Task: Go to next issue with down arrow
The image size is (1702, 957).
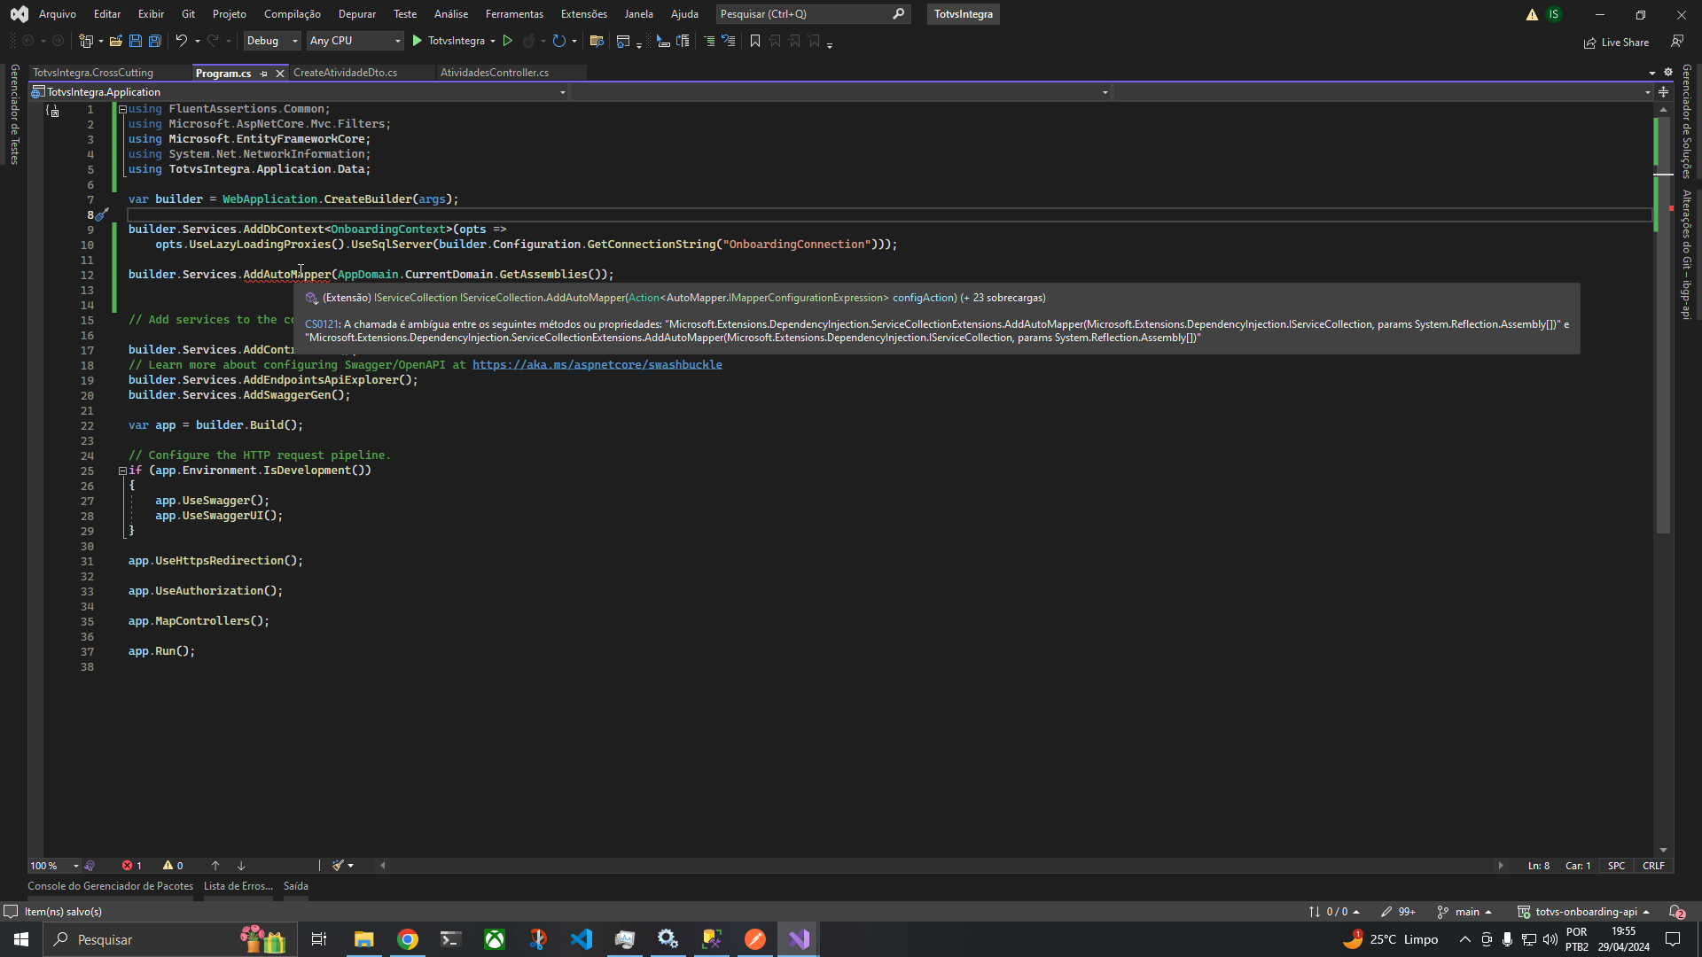Action: click(x=241, y=866)
